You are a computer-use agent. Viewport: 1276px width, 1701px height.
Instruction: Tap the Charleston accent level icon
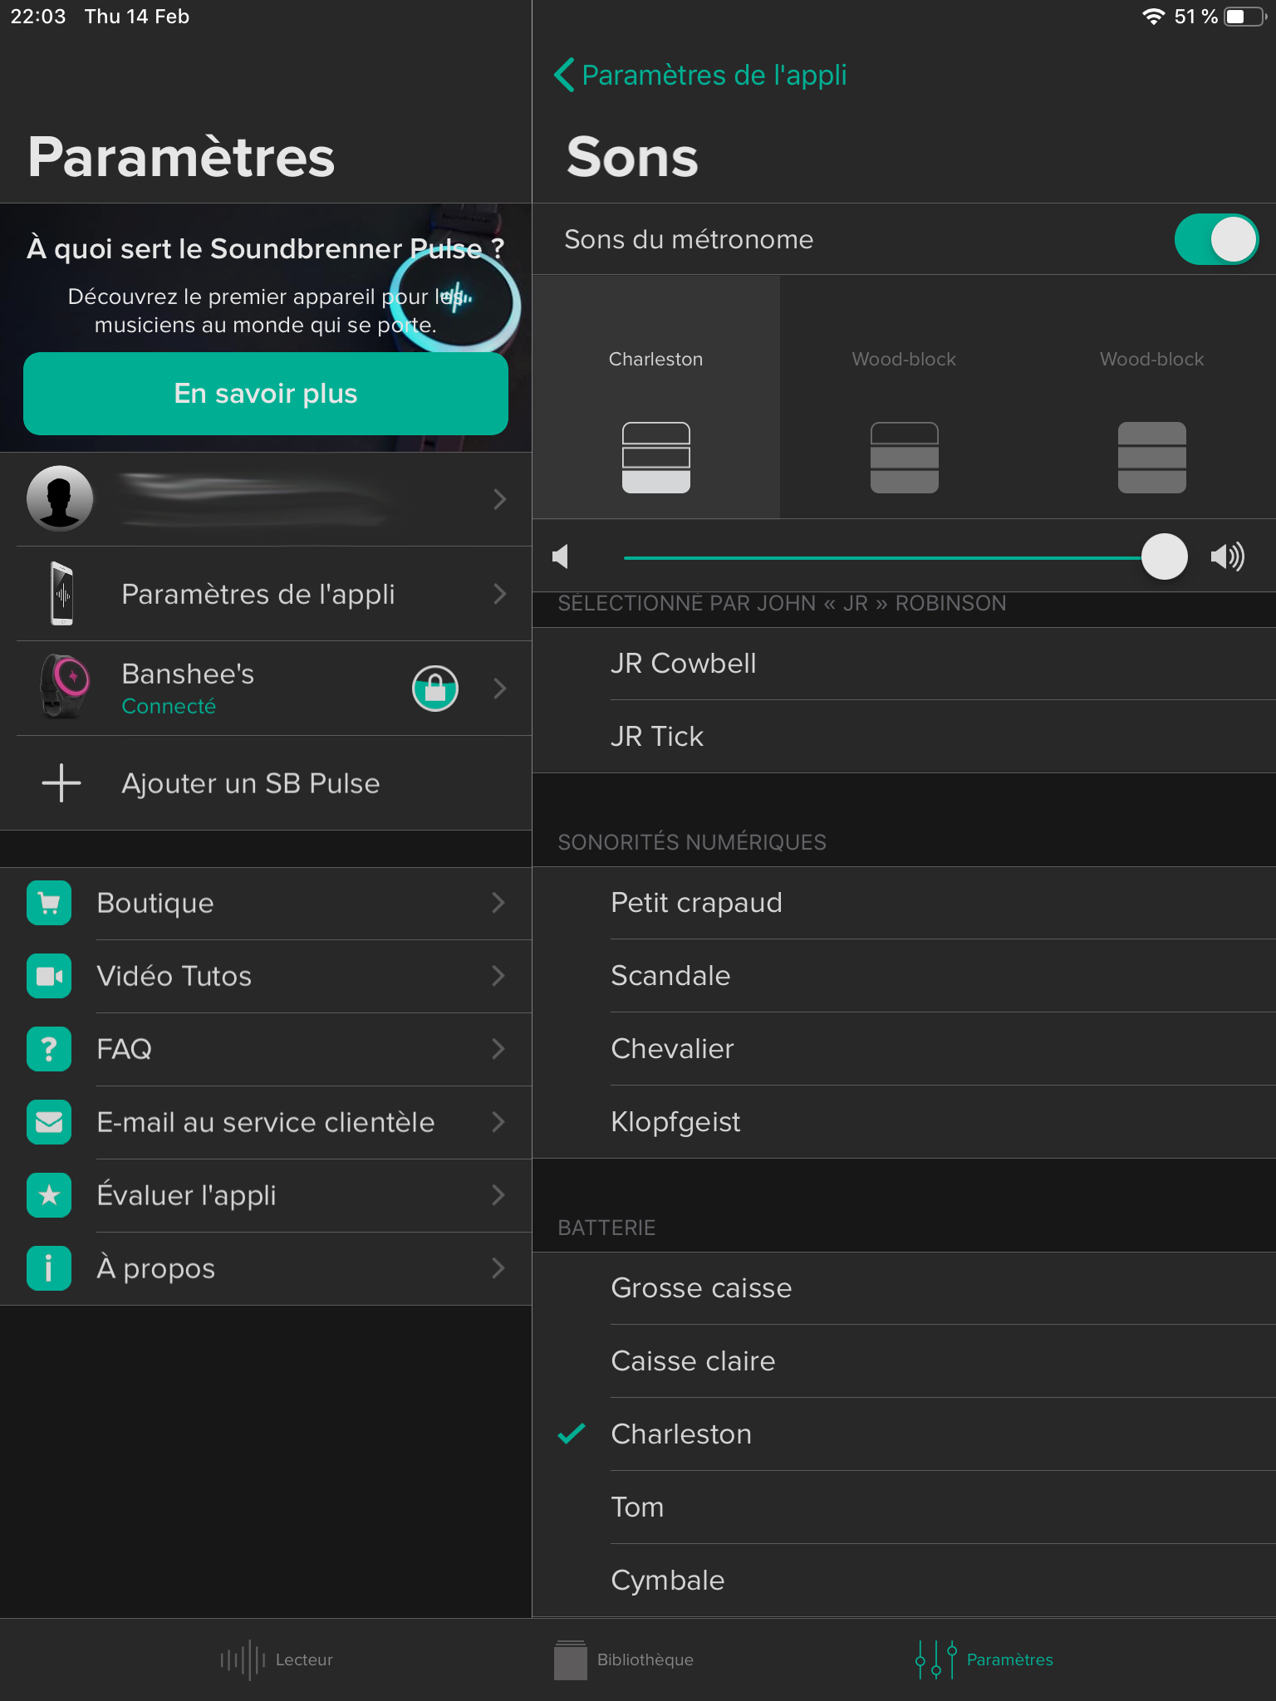(x=656, y=458)
